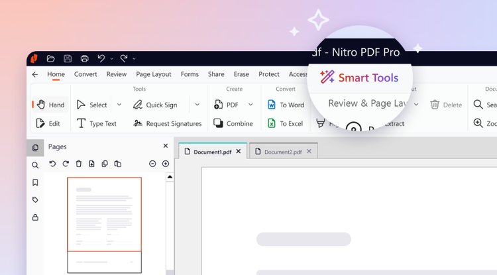The width and height of the screenshot is (497, 275).
Task: Open the Share ribbon tab
Action: [216, 74]
